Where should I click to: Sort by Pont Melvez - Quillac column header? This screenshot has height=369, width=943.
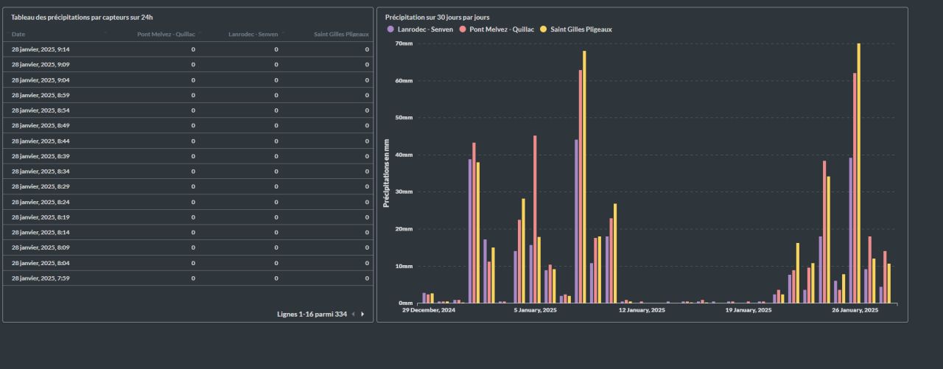166,34
